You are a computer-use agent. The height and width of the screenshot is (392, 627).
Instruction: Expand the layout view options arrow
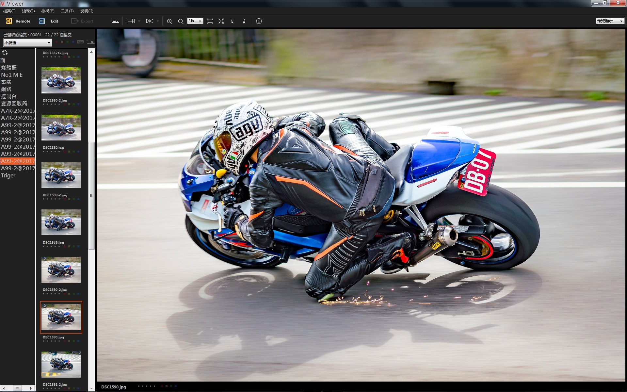tap(139, 21)
